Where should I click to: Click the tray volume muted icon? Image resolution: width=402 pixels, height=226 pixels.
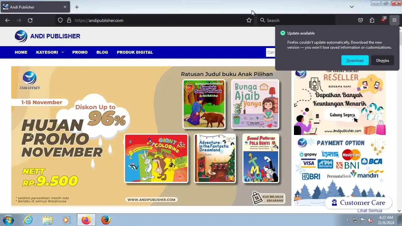pos(370,220)
